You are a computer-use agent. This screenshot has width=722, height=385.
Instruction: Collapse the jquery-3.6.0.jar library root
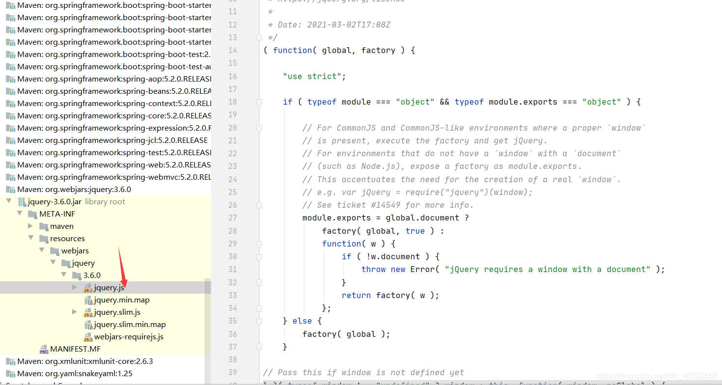coord(9,201)
